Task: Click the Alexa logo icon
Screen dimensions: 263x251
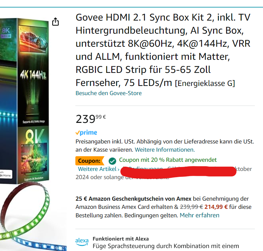Action: tap(82, 242)
